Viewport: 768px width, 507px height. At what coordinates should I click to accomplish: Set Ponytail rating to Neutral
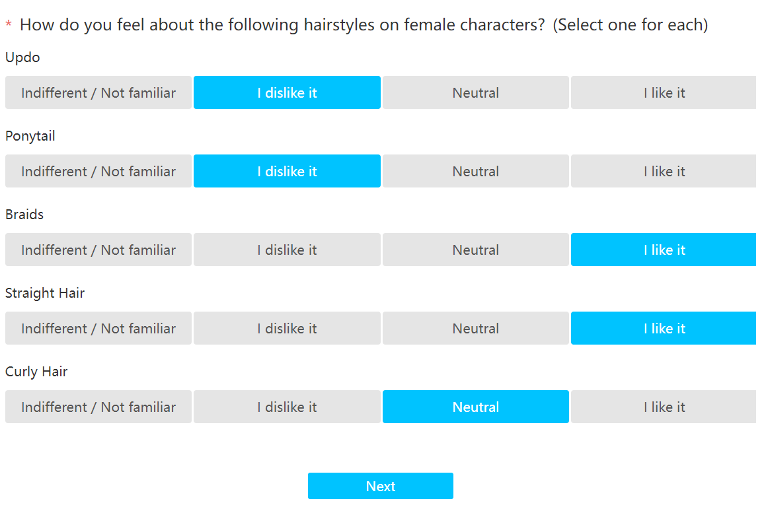(x=475, y=171)
